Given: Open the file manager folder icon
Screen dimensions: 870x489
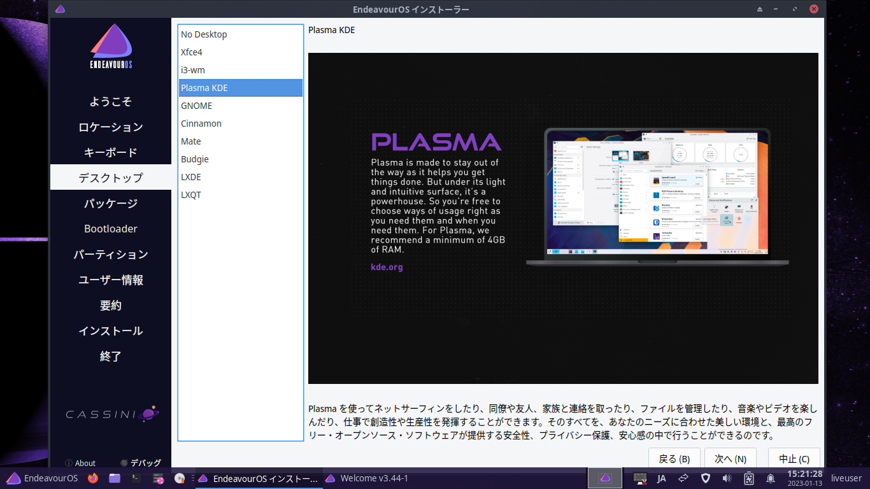Looking at the screenshot, I should (115, 478).
